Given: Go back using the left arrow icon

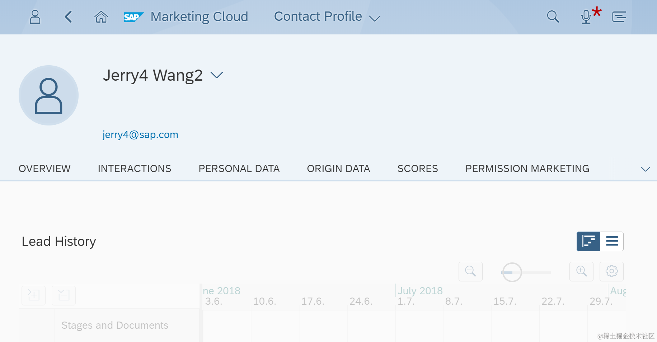Looking at the screenshot, I should point(68,16).
